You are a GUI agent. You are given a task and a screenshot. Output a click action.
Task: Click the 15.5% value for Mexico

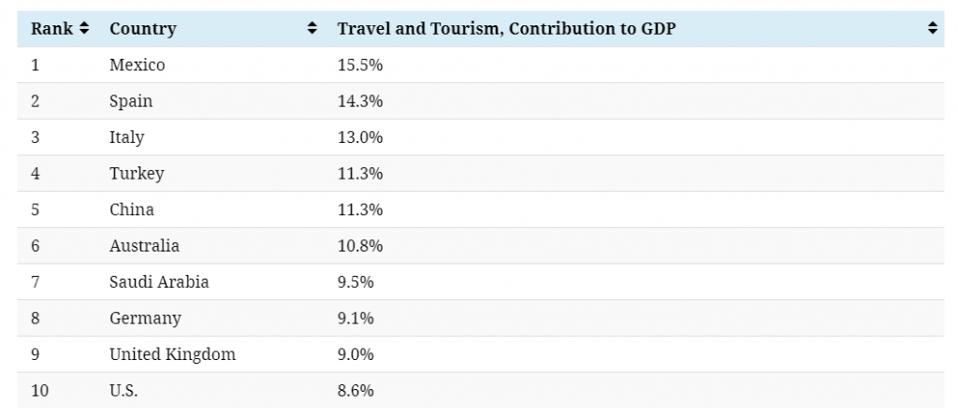[360, 65]
